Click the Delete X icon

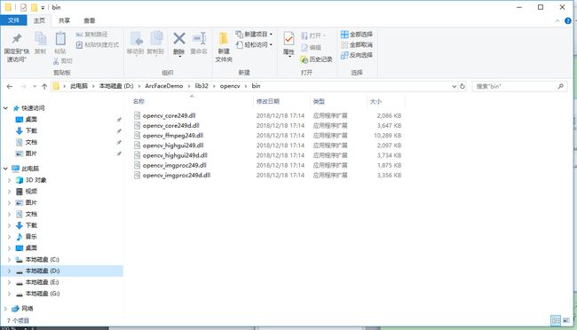click(179, 38)
